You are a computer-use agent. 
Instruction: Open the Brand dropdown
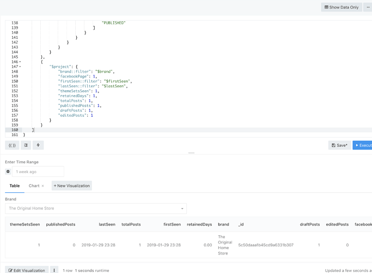pyautogui.click(x=96, y=209)
